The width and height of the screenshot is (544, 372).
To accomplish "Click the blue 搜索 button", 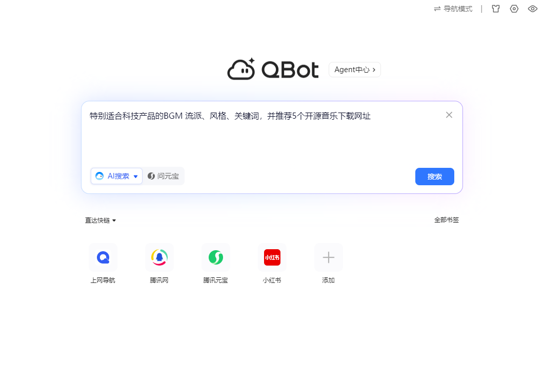I will (434, 177).
